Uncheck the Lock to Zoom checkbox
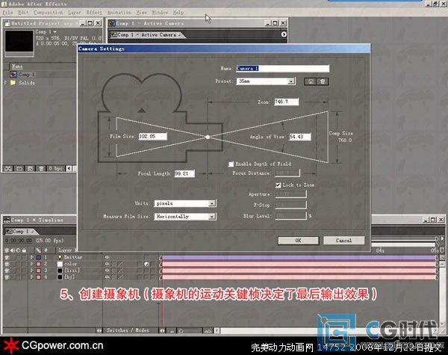The width and height of the screenshot is (448, 355). (278, 185)
